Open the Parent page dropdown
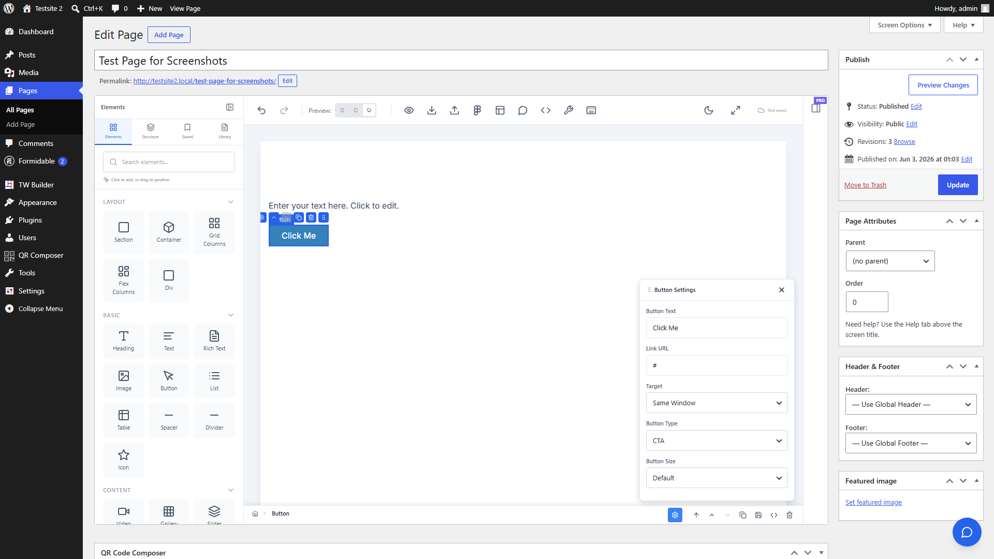 point(890,261)
